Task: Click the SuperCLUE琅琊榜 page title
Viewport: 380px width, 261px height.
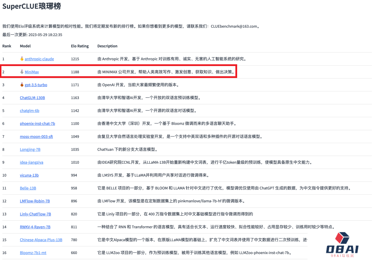Action: click(32, 6)
